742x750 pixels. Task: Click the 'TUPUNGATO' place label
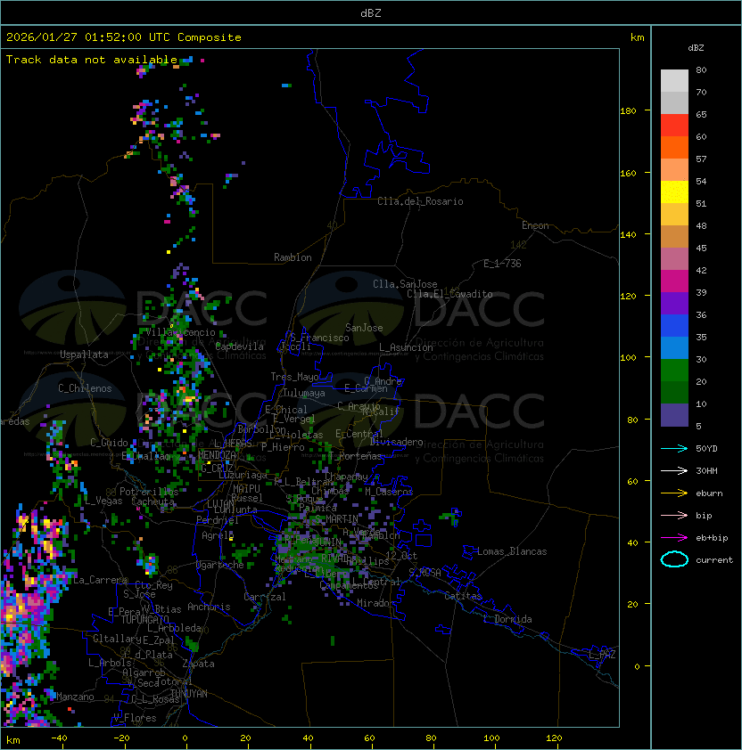click(144, 619)
